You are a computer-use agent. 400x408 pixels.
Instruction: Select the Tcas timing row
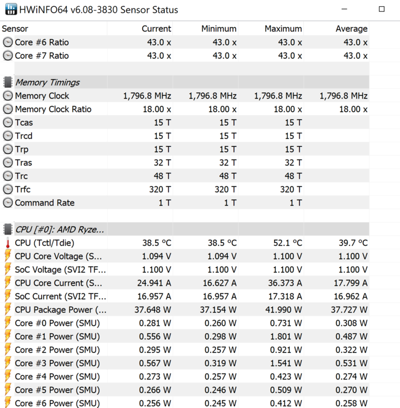184,122
